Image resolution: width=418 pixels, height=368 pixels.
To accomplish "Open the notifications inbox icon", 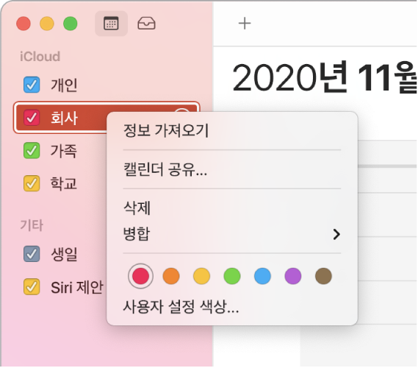I will click(146, 24).
